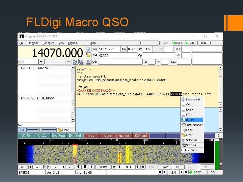The width and height of the screenshot is (243, 182).
Task: Open the View menu
Action: (x=61, y=43)
